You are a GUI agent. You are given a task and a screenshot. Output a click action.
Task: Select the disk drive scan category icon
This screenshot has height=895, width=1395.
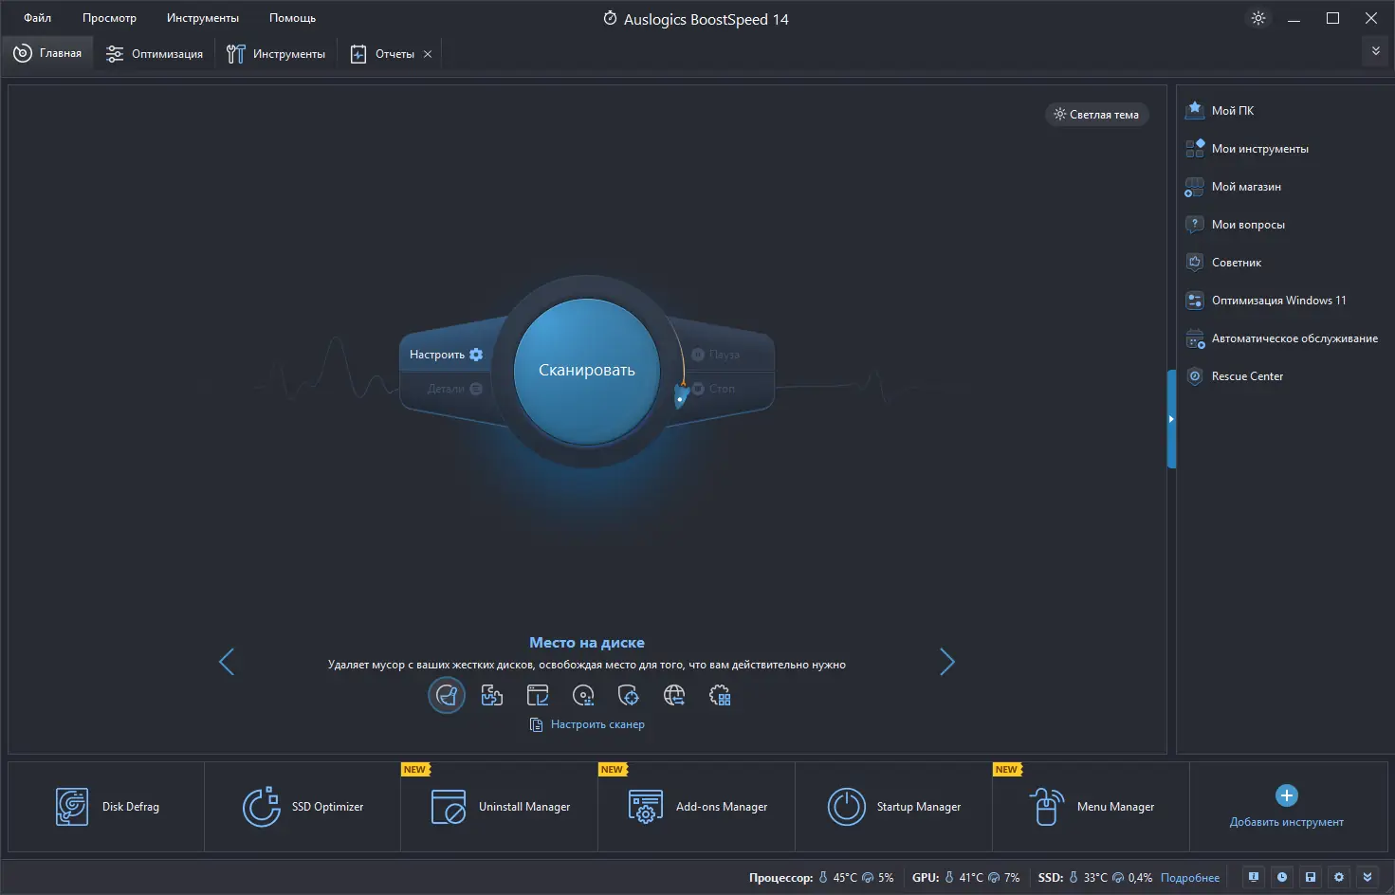583,696
